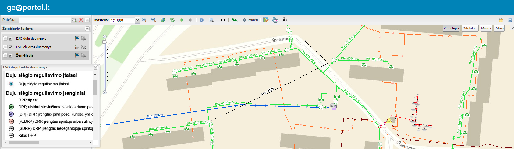
Task: Toggle the Žemėlapis layer checkbox
Action: [10, 56]
